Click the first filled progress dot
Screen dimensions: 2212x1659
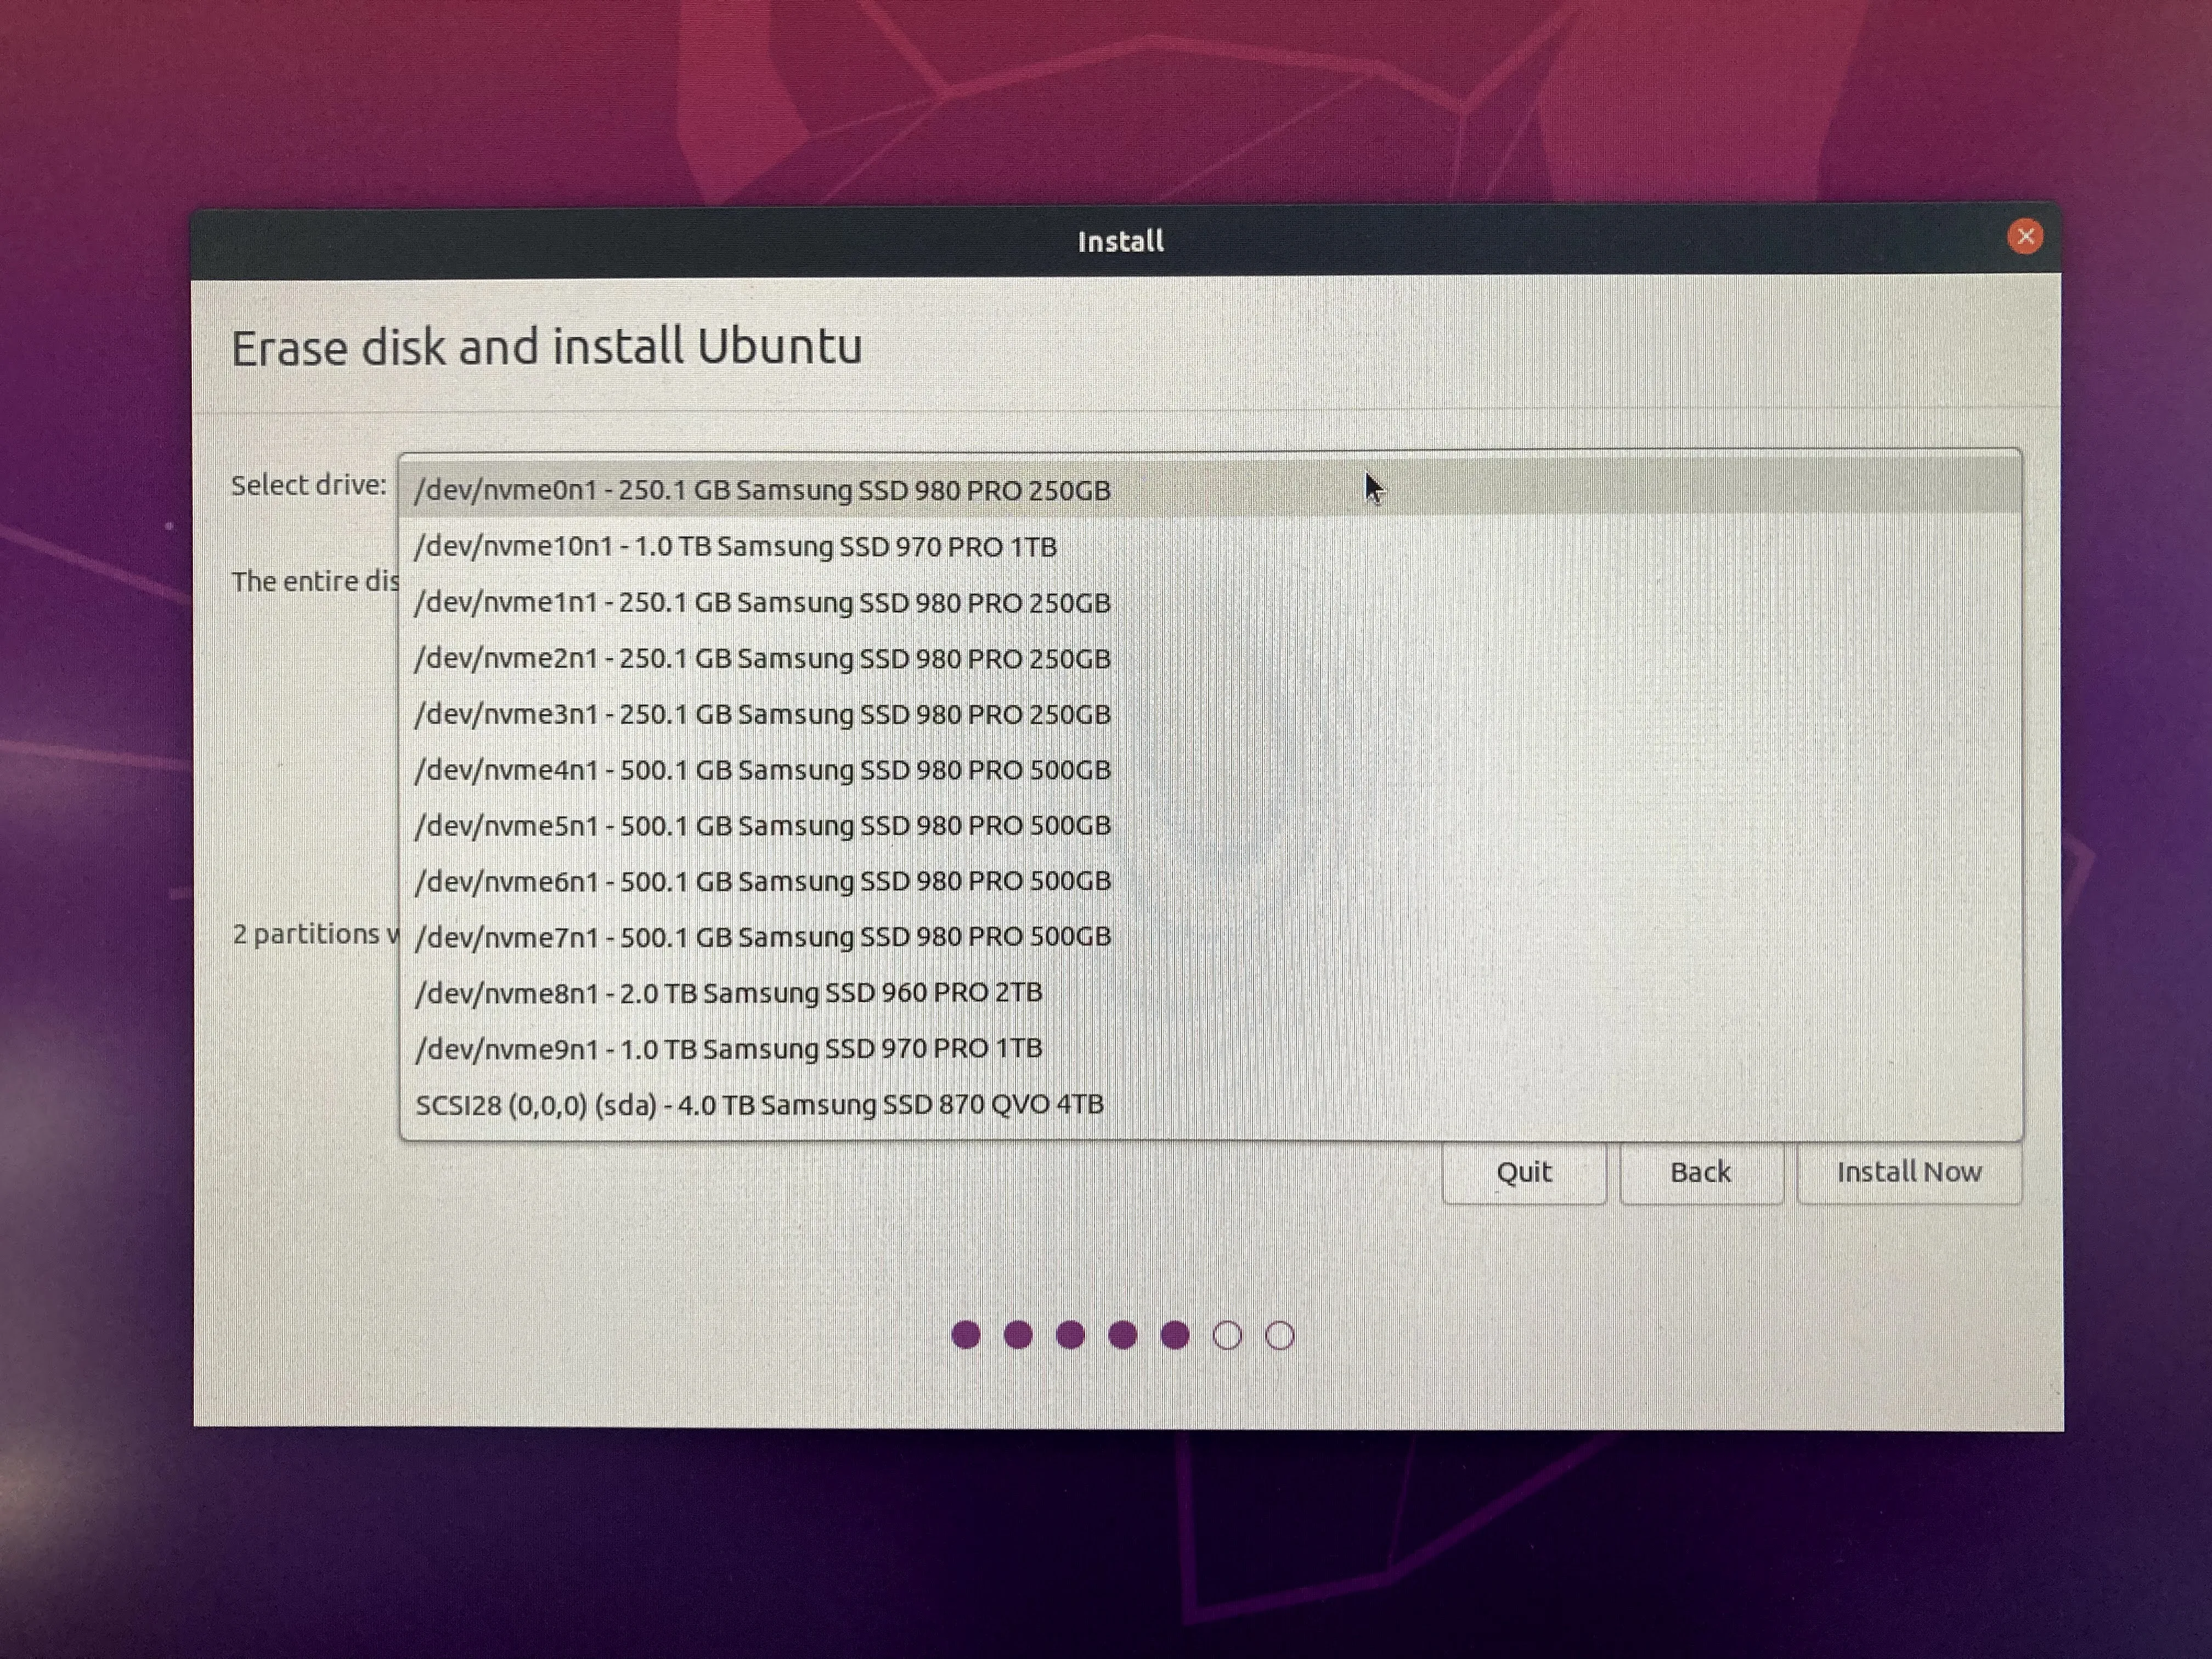(965, 1335)
